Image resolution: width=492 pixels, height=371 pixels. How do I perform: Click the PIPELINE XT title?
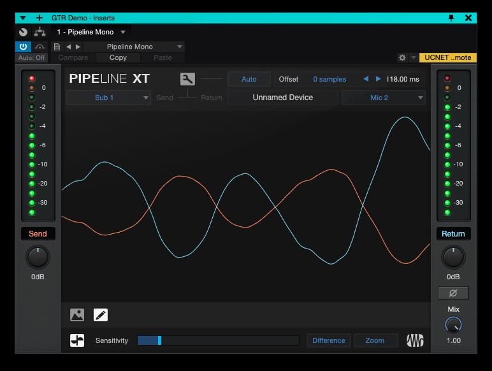(x=109, y=79)
